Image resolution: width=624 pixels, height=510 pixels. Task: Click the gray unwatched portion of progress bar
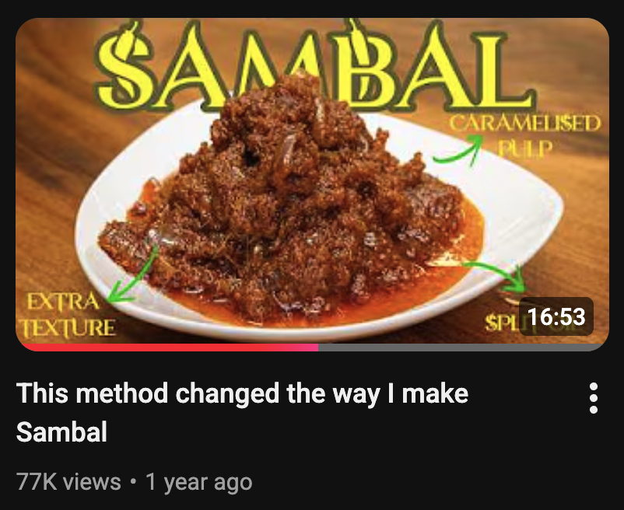pyautogui.click(x=461, y=348)
